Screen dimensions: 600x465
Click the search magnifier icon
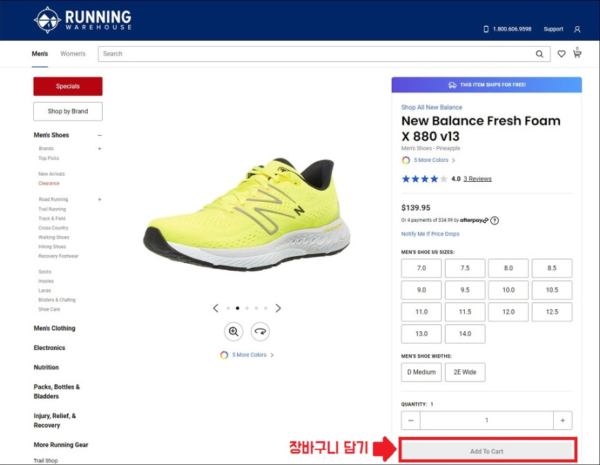(539, 54)
